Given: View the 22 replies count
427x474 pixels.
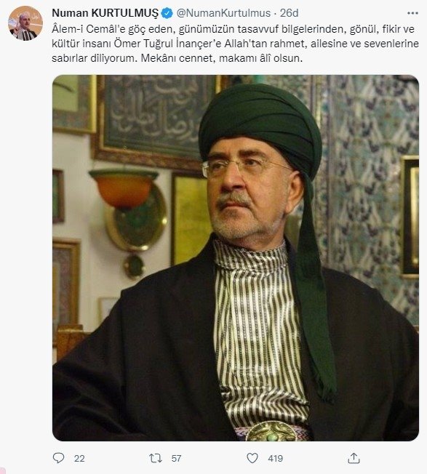Looking at the screenshot, I should (79, 458).
